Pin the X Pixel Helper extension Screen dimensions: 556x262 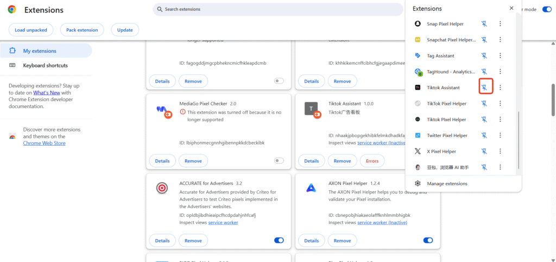[484, 151]
